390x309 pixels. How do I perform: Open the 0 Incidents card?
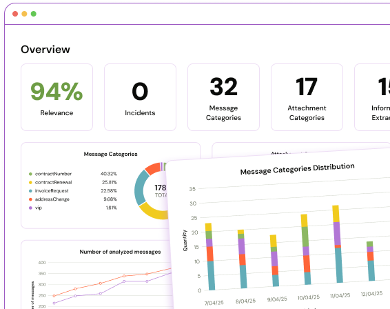coord(140,97)
